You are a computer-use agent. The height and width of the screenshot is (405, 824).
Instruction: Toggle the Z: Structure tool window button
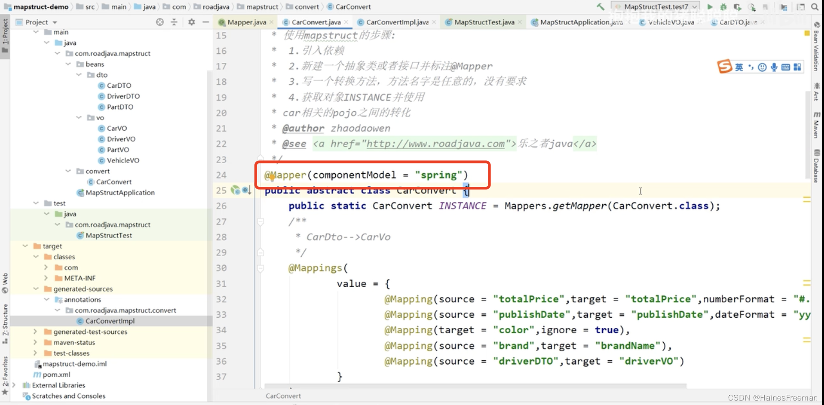point(5,324)
